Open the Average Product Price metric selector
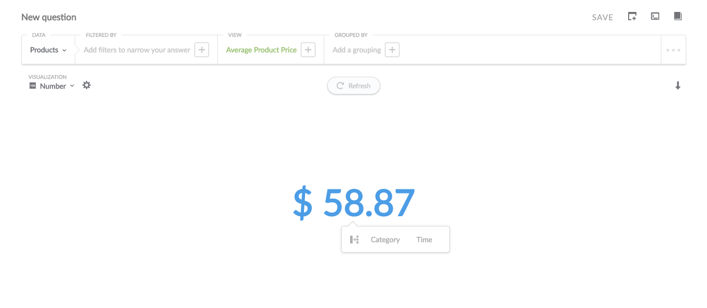The width and height of the screenshot is (707, 308). [261, 50]
